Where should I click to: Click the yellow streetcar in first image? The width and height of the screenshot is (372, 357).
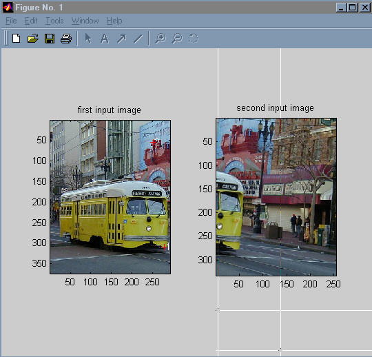point(114,215)
